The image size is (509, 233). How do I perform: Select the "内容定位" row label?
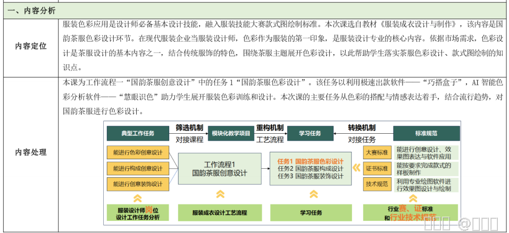pos(31,46)
